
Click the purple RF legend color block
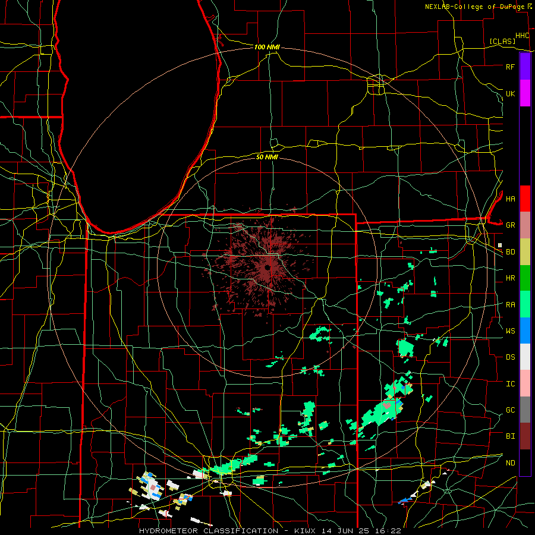[525, 67]
